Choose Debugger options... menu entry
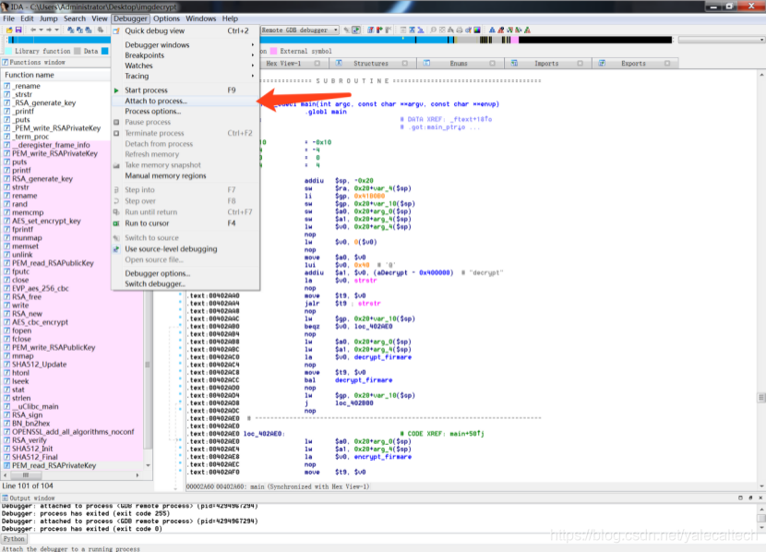The image size is (766, 552). (x=186, y=273)
